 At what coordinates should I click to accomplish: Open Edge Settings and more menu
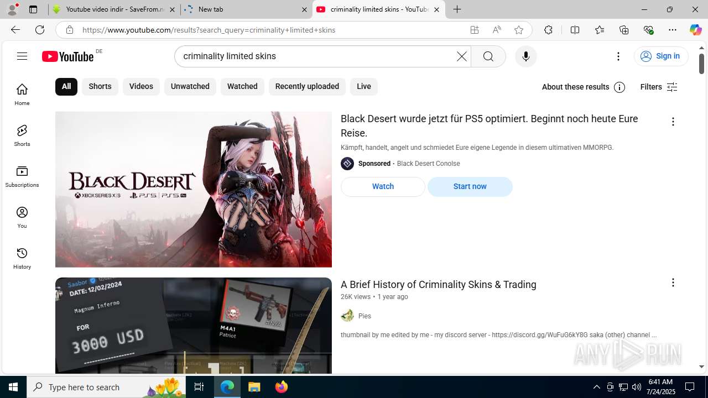673,30
